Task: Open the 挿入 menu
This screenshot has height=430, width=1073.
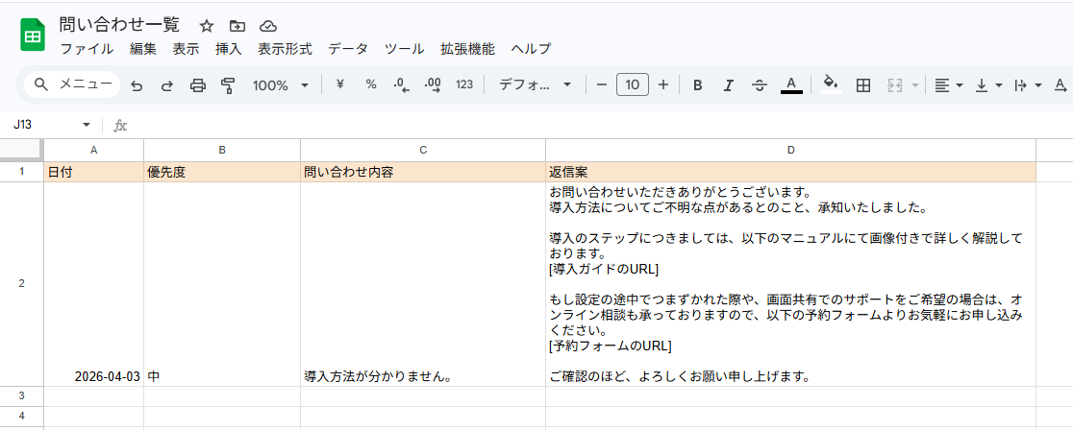Action: (x=228, y=49)
